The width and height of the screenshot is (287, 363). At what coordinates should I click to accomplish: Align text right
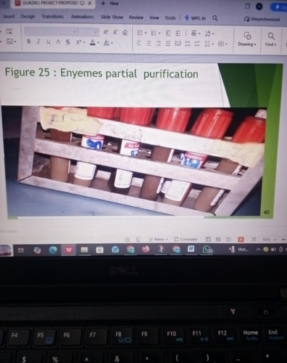(x=159, y=44)
